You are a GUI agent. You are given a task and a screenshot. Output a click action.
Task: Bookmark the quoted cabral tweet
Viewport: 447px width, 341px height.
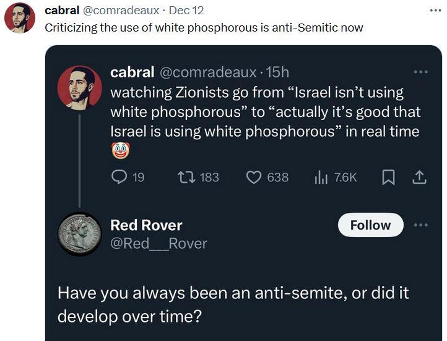[388, 177]
